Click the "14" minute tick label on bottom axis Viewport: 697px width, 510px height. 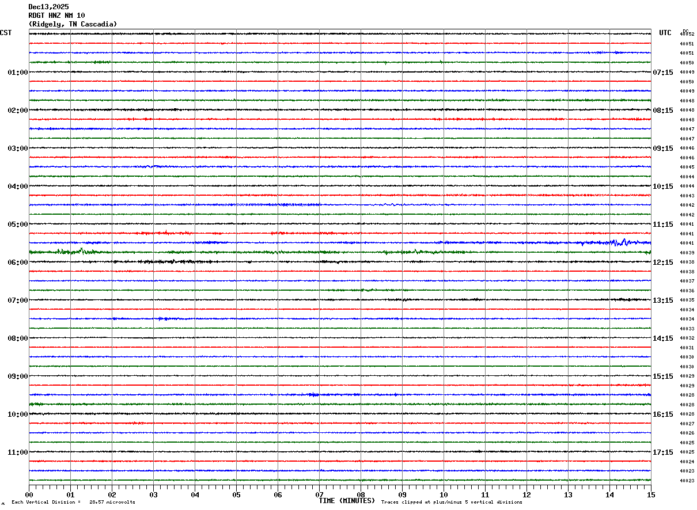609,494
